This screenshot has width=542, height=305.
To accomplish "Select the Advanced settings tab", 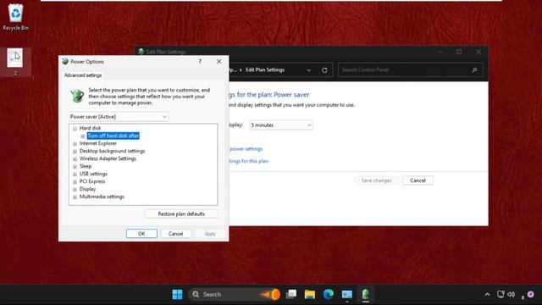I will coord(83,75).
